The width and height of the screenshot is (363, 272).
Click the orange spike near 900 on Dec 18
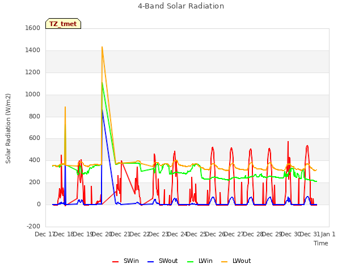pos(65,107)
